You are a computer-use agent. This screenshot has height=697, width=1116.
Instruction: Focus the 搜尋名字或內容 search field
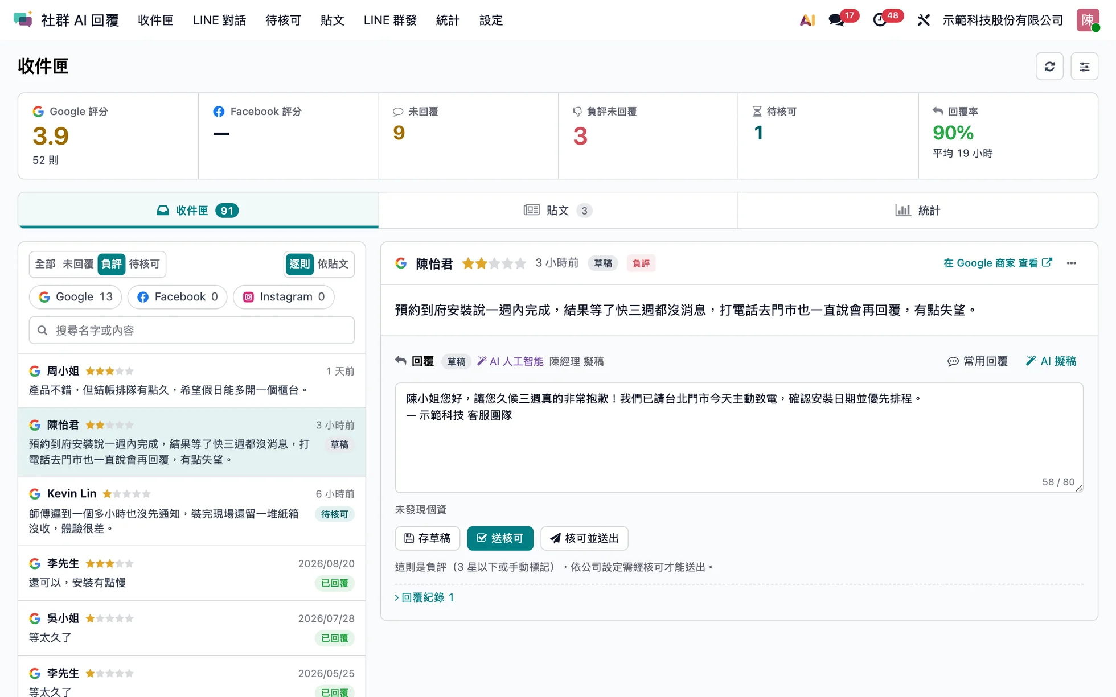tap(192, 330)
